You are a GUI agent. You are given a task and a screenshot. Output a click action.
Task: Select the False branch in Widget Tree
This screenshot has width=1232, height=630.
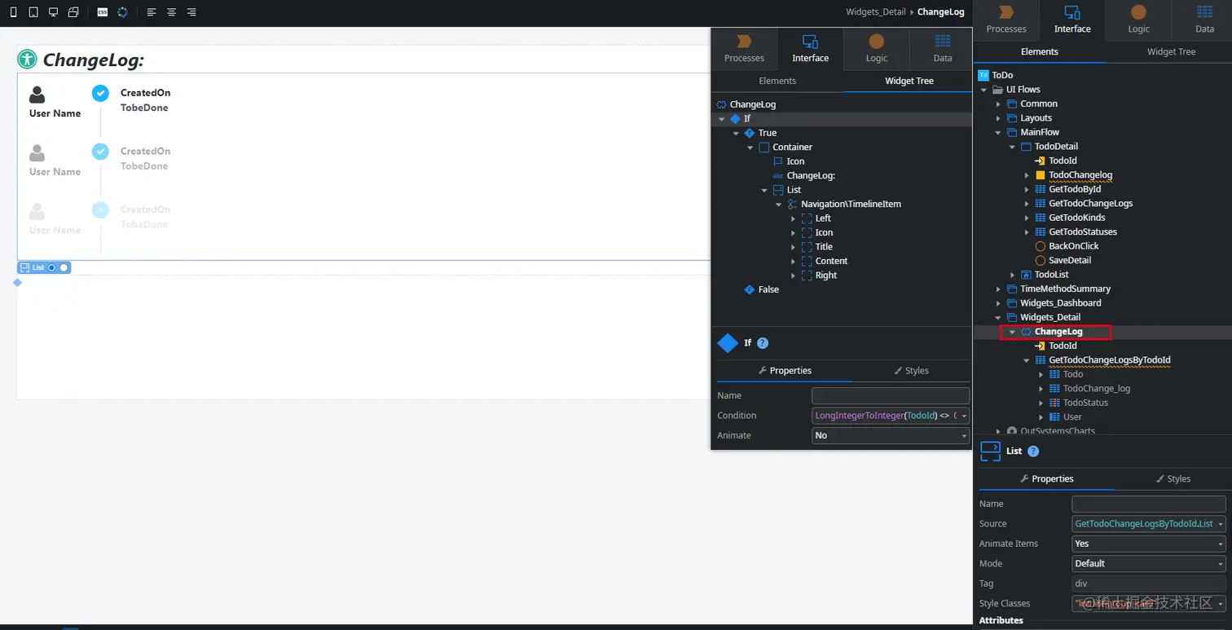tap(768, 290)
